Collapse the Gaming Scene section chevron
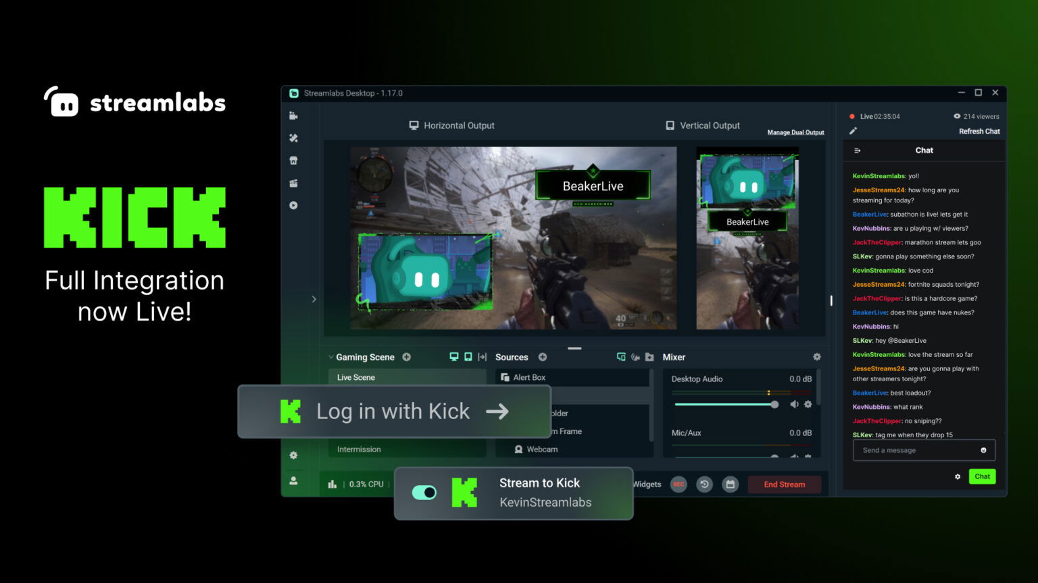 tap(330, 357)
